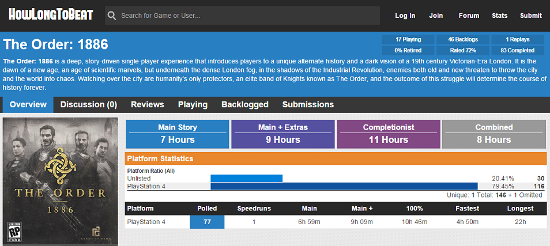Open the Reviews tab
Image resolution: width=550 pixels, height=246 pixels.
coord(148,104)
